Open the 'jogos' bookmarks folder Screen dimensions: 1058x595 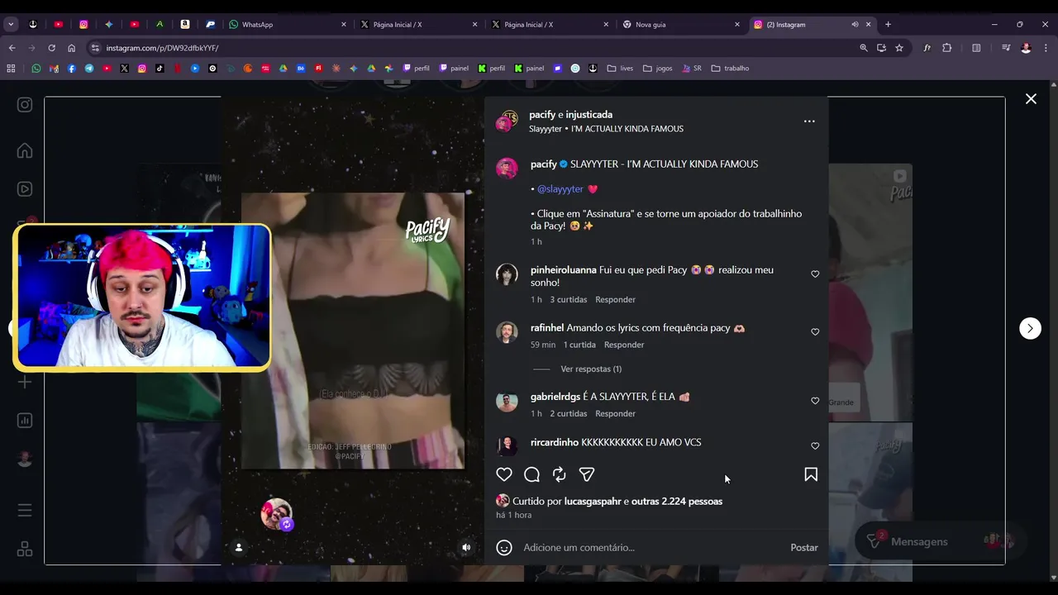(x=658, y=69)
